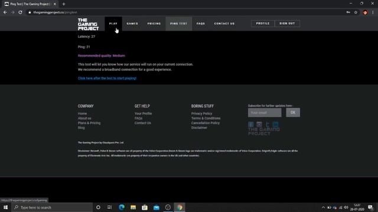The image size is (378, 212).
Task: Go to the PRICING page
Action: 154,24
